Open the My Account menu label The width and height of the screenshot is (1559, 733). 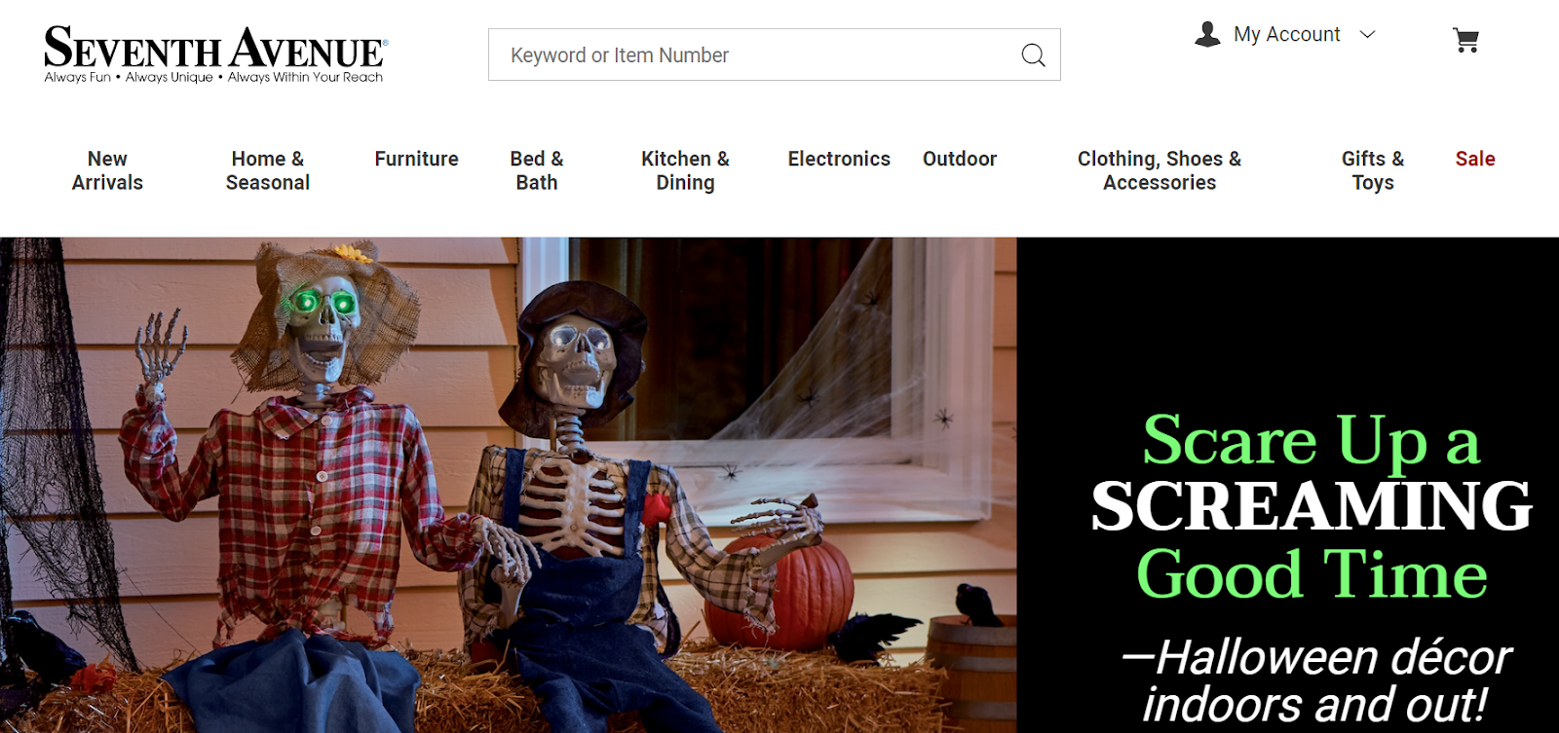click(x=1286, y=34)
